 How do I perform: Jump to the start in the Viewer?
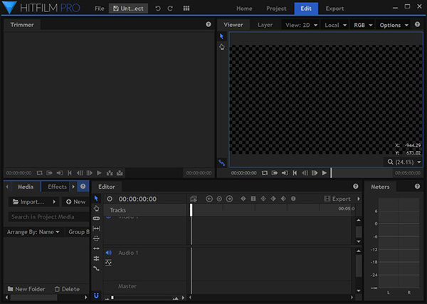click(295, 173)
